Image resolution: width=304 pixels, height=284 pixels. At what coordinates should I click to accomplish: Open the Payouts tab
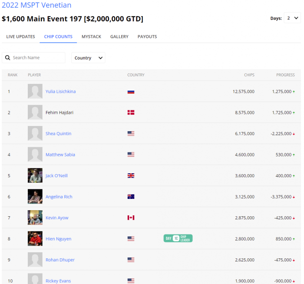tap(147, 36)
